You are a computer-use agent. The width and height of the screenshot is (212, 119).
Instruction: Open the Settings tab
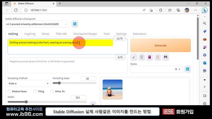[x=121, y=34]
